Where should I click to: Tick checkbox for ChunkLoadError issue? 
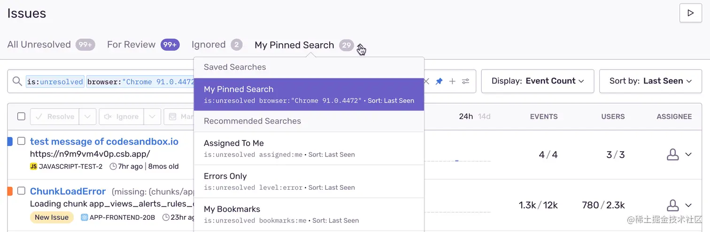click(x=21, y=191)
